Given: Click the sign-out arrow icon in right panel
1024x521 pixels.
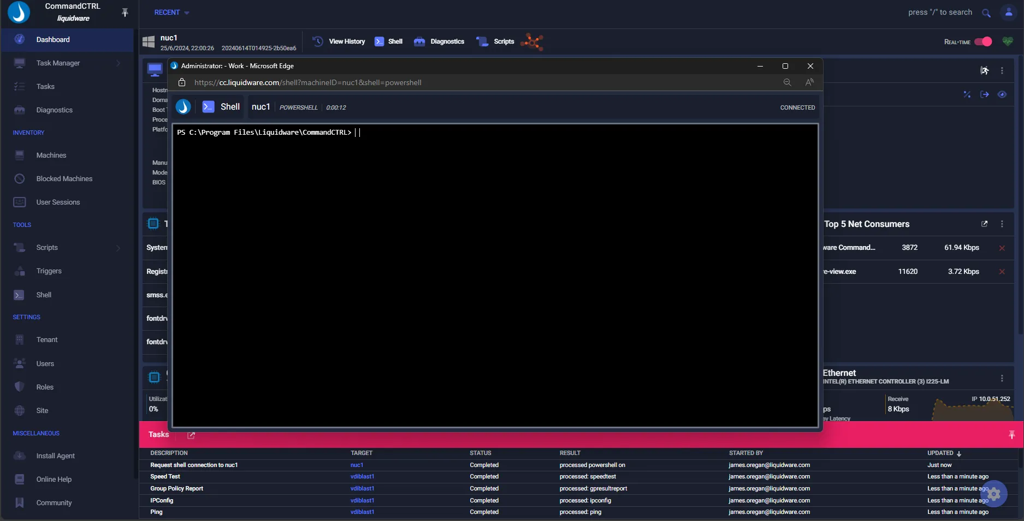Looking at the screenshot, I should [985, 94].
